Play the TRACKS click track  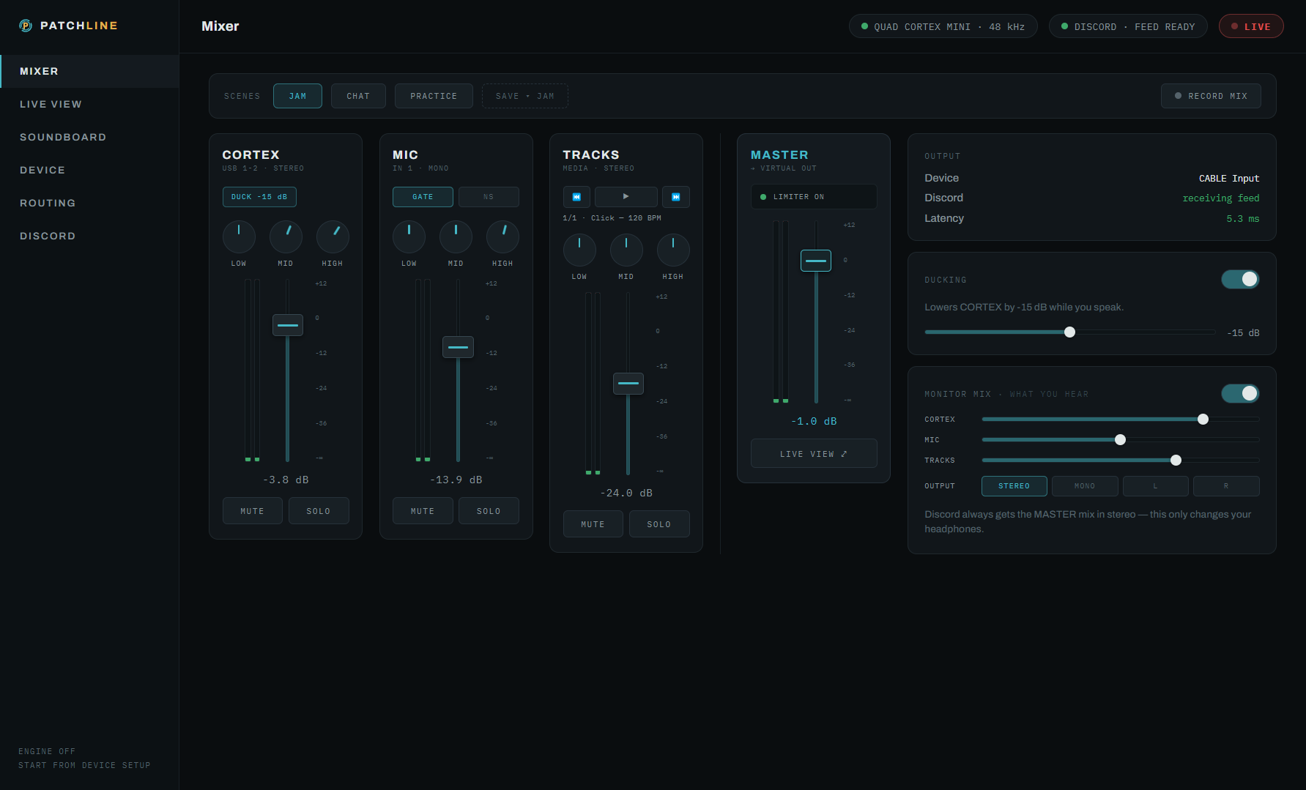[626, 197]
